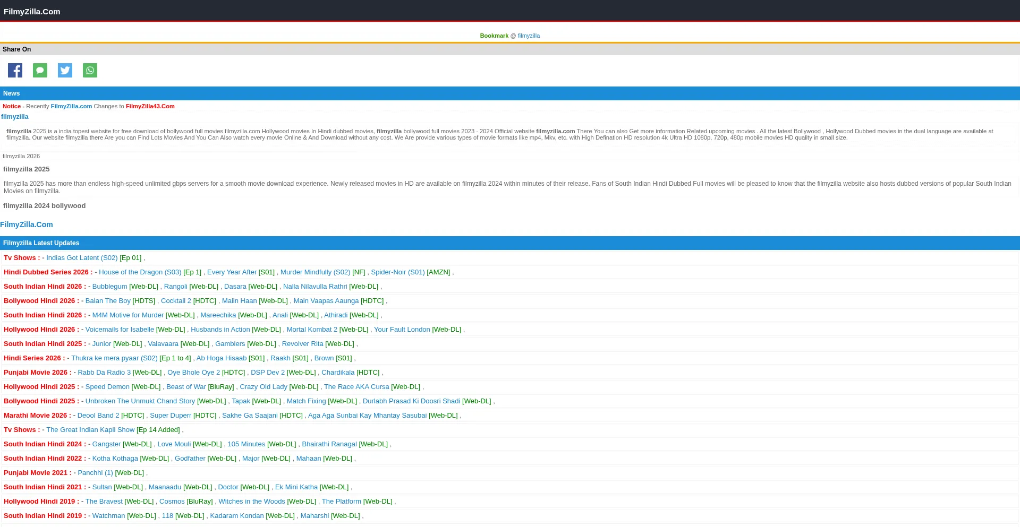Open the Maharshi movie link

314,516
